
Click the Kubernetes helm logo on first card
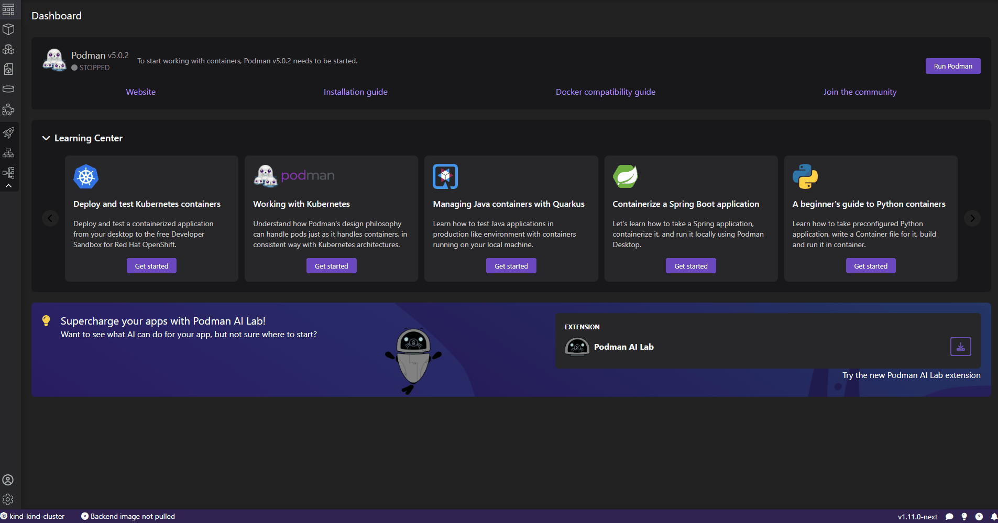click(x=86, y=176)
